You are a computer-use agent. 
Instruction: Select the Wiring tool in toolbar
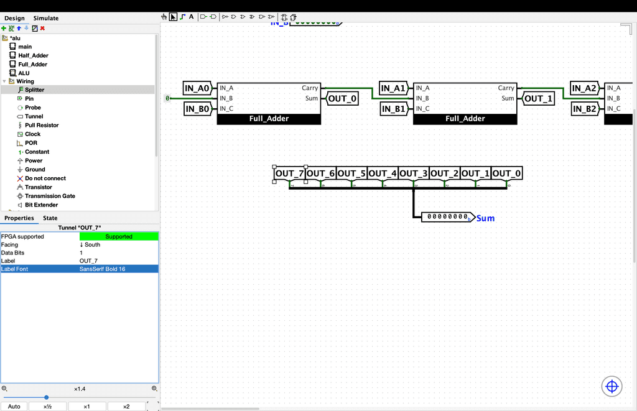click(x=182, y=17)
